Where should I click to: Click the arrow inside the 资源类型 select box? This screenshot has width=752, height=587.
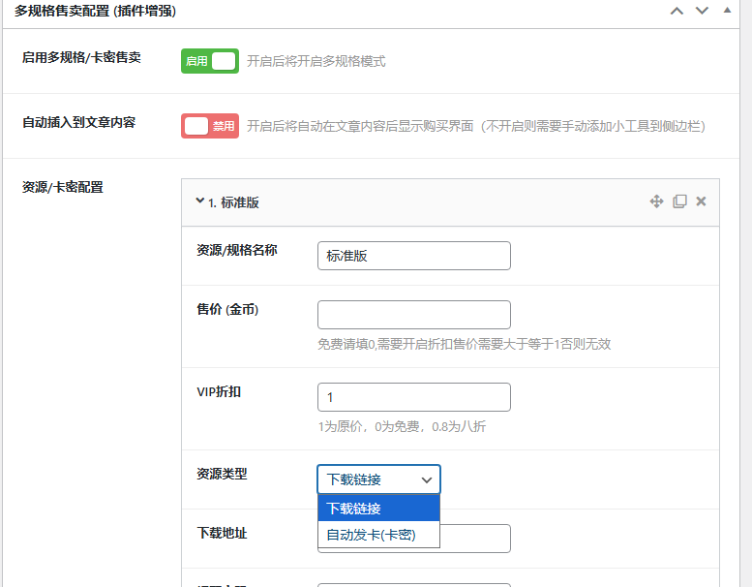click(426, 479)
